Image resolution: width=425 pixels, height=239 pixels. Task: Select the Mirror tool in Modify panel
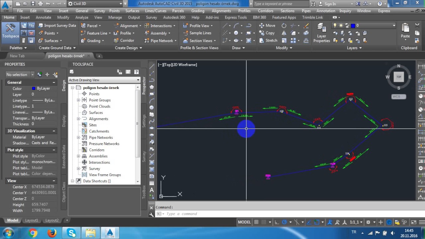(284, 33)
